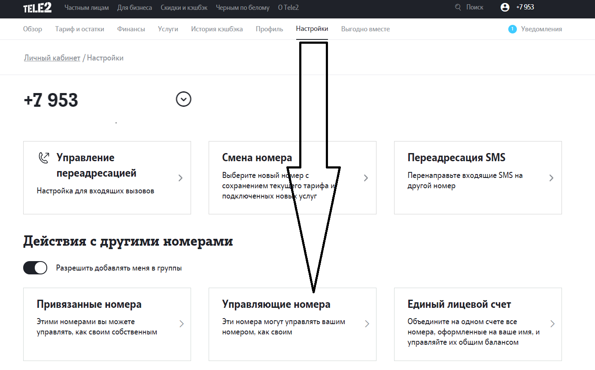Click Управляющие номера card title
Image resolution: width=595 pixels, height=370 pixels.
(x=276, y=304)
